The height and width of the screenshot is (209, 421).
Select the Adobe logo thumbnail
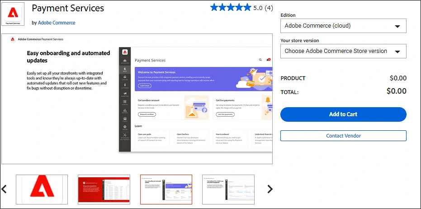(x=42, y=190)
